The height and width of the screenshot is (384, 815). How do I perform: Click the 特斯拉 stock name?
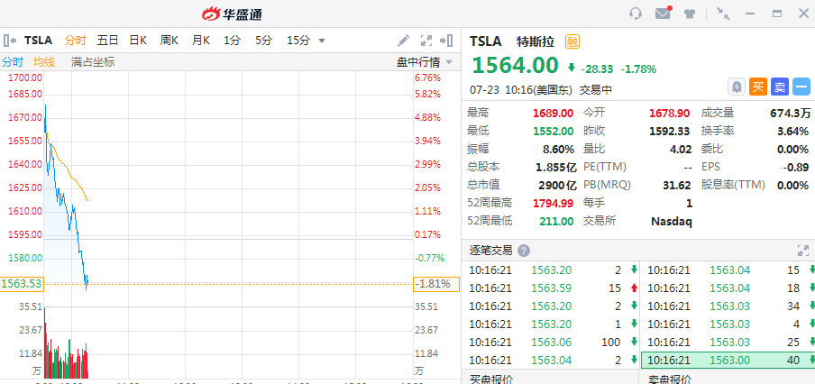click(536, 41)
